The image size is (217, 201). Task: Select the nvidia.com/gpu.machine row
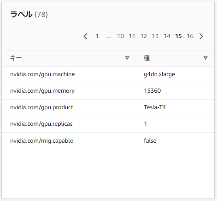pyautogui.click(x=108, y=74)
